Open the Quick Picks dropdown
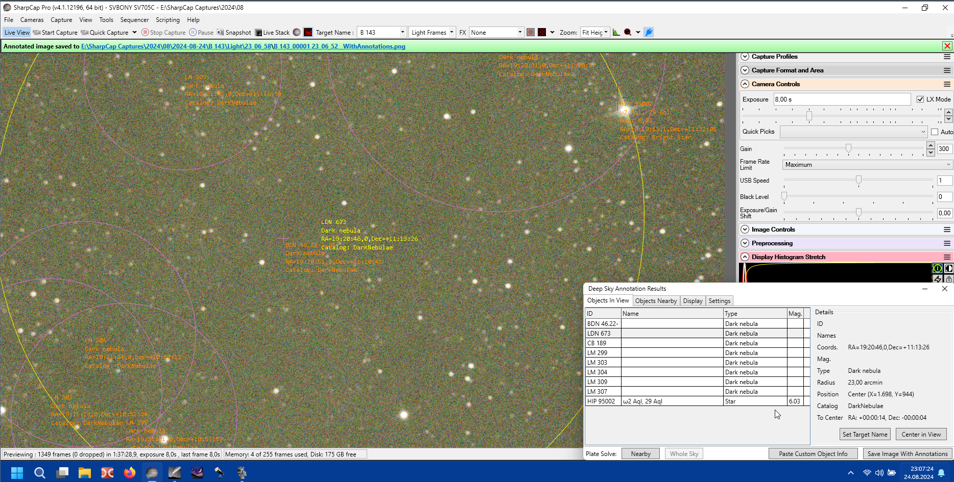 tap(853, 132)
